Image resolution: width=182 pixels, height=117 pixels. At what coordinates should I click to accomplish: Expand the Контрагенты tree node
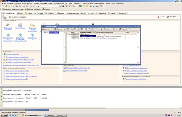click(45, 32)
